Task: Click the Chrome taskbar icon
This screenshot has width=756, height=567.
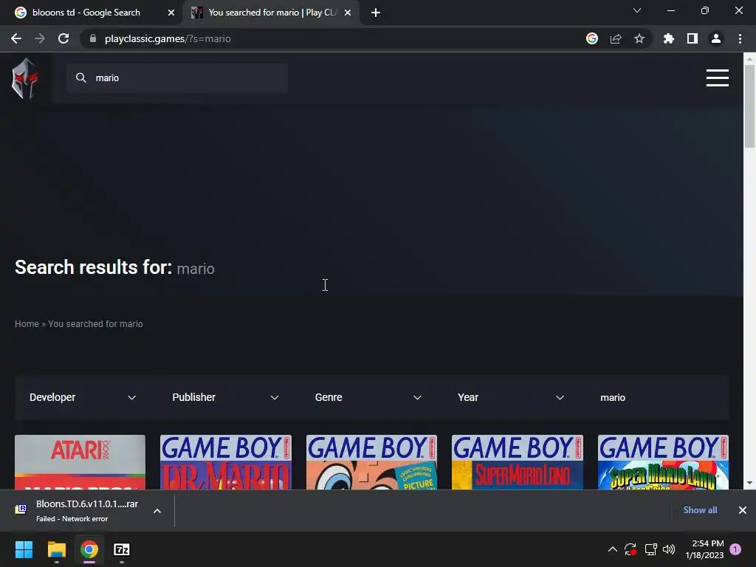Action: click(x=89, y=549)
